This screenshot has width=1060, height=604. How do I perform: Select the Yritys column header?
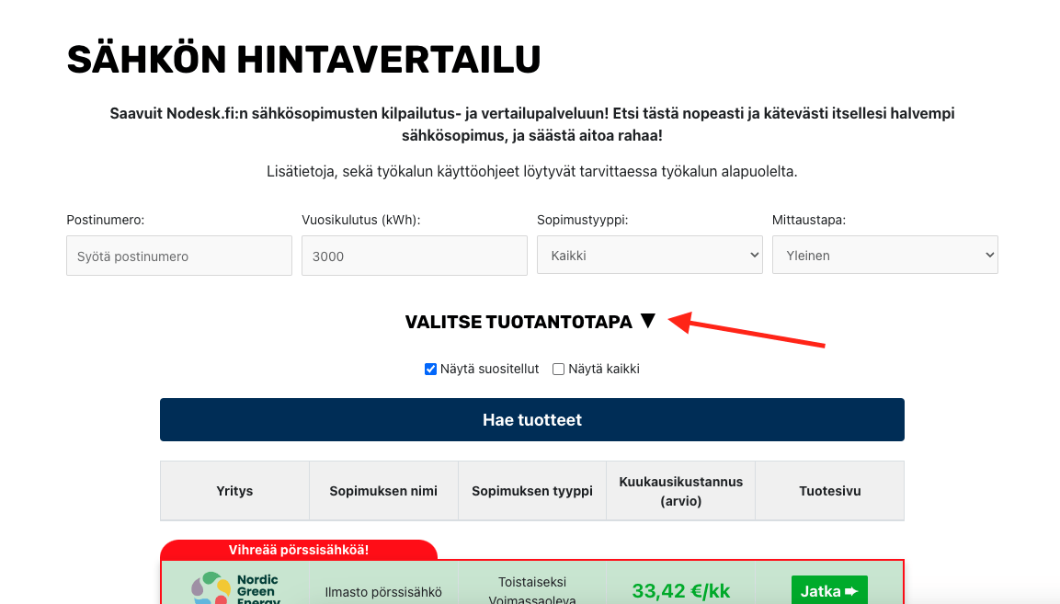[x=234, y=491]
